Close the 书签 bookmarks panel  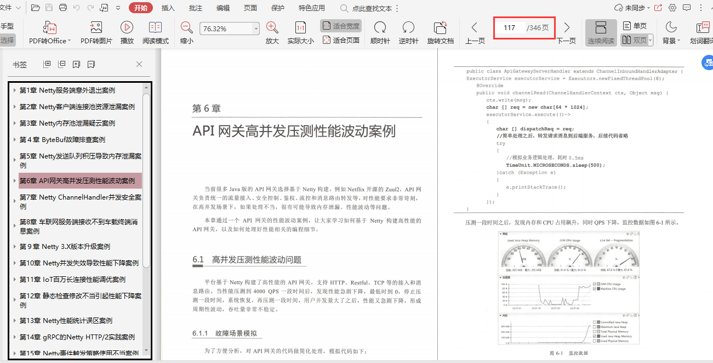139,64
